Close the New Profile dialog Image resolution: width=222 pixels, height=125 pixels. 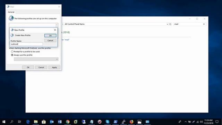tap(55, 30)
